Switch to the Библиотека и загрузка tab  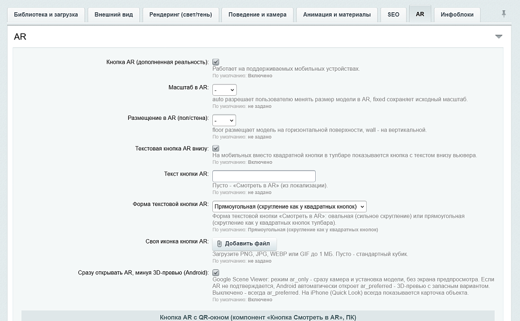pyautogui.click(x=46, y=14)
